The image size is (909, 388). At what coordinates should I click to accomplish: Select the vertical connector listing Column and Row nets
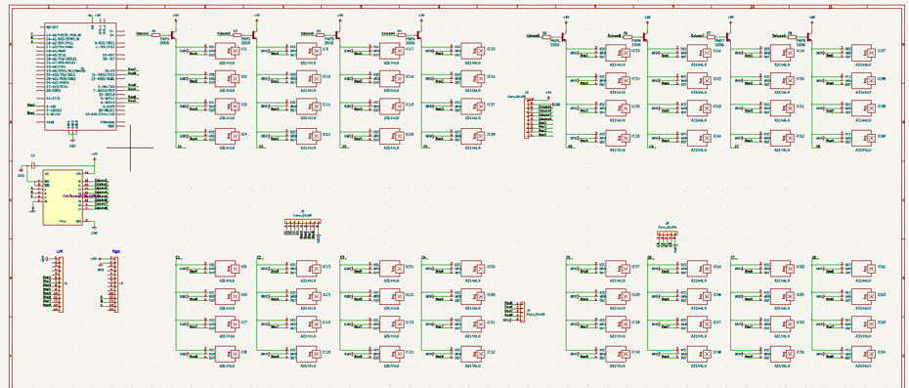click(x=527, y=117)
